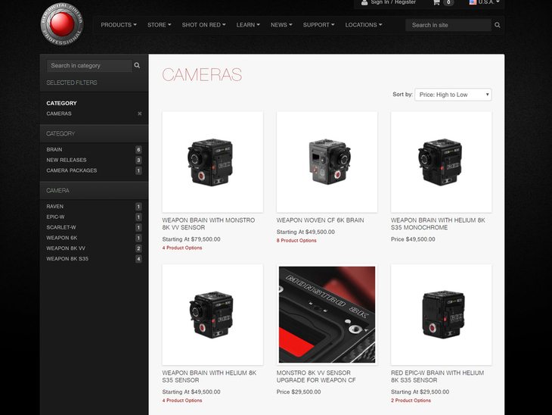Open Weapon Brain Helium 8K S35 Sensor thumbnail
The height and width of the screenshot is (415, 552).
[x=212, y=315]
